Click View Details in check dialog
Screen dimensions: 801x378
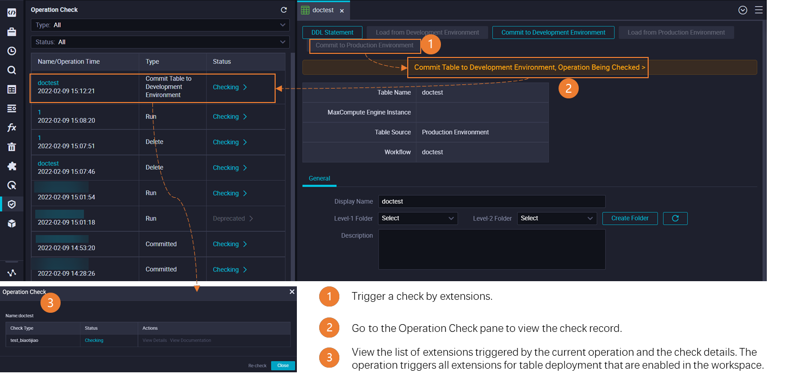pyautogui.click(x=155, y=341)
